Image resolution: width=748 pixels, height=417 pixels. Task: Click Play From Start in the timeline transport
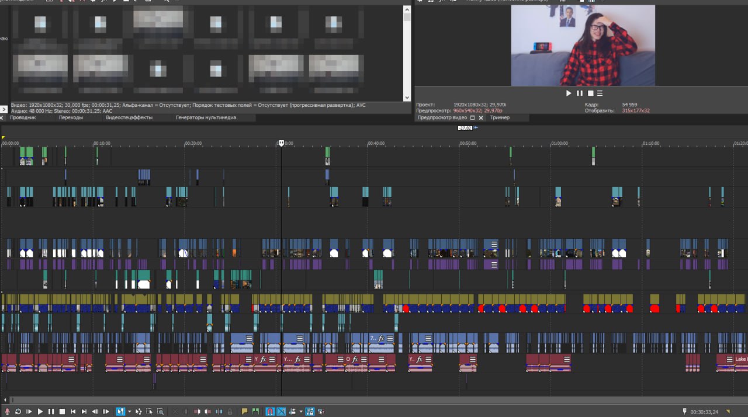click(29, 411)
